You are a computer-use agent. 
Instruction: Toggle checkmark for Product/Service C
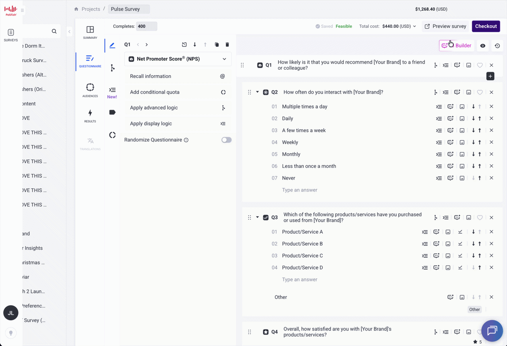click(460, 256)
